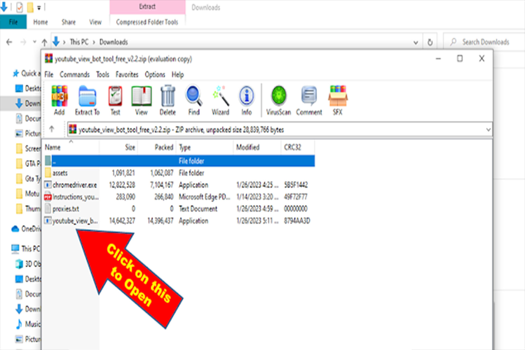Open the Comment tool
This screenshot has height=350, width=525.
click(x=309, y=100)
